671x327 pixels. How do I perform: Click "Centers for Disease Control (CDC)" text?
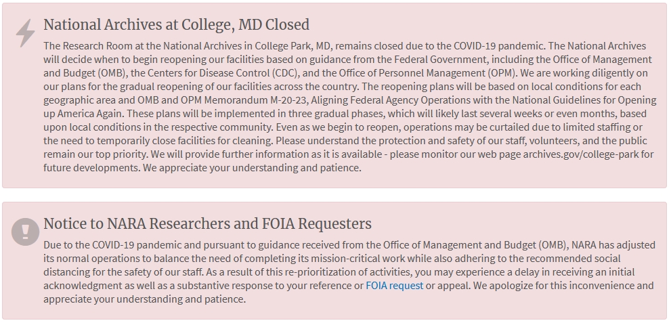click(x=234, y=73)
